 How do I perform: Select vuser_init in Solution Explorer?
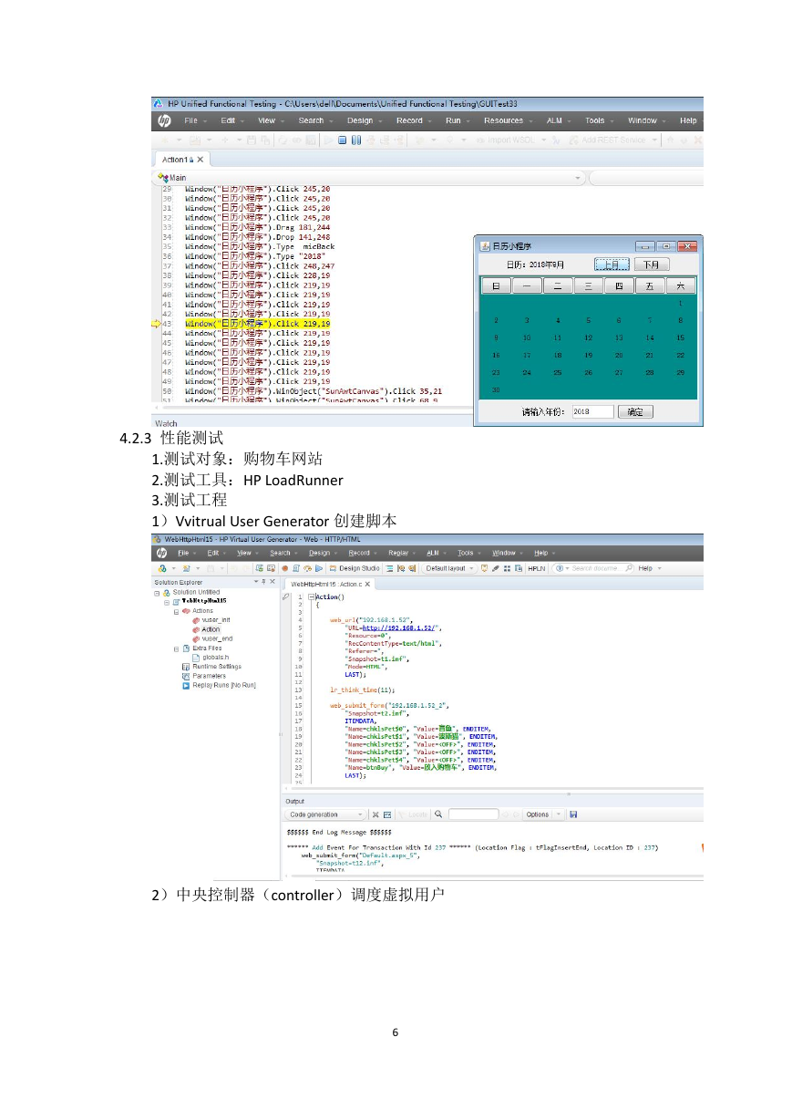coord(211,620)
